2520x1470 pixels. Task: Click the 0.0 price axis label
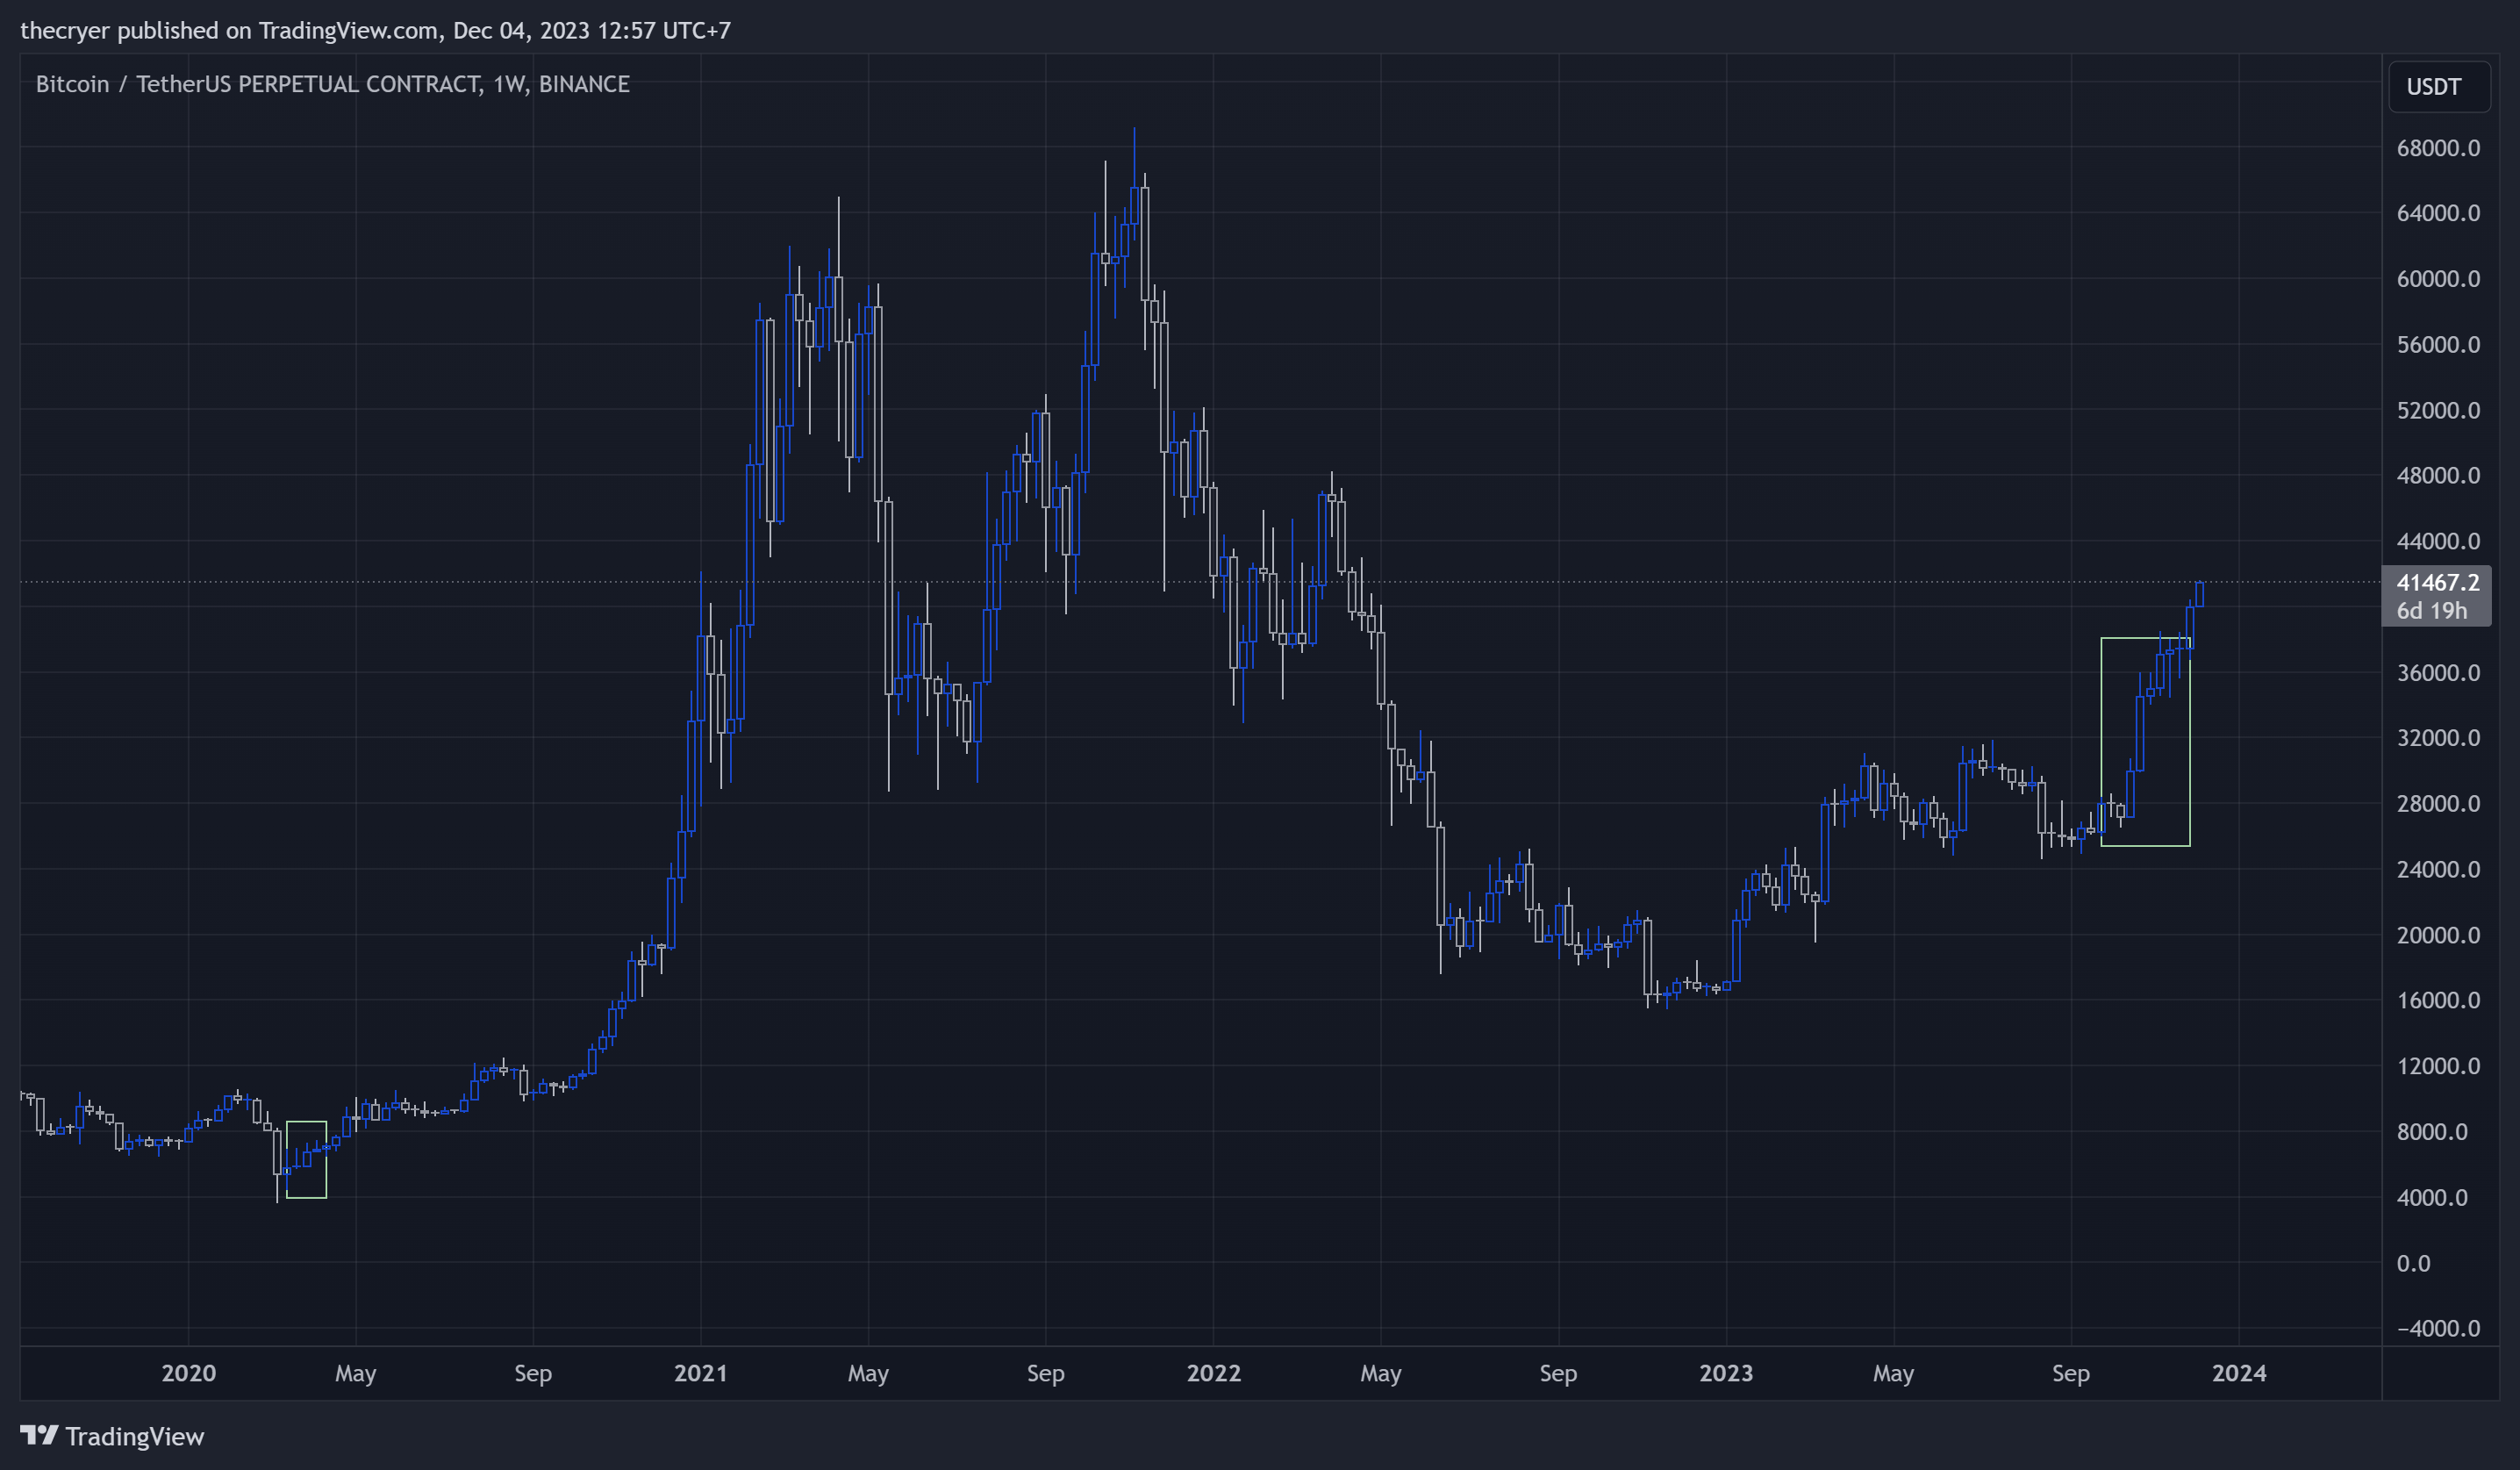(x=2413, y=1263)
